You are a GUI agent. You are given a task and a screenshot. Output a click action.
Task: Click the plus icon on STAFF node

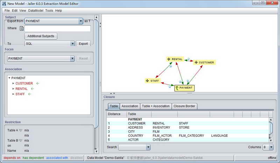coord(148,81)
